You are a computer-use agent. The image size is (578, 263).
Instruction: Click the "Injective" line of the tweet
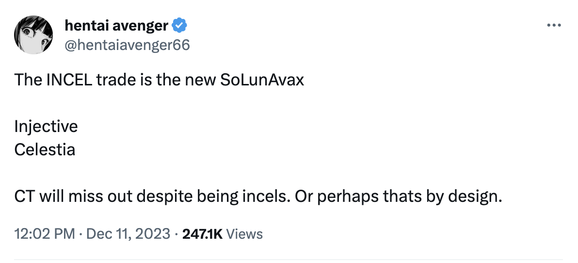pyautogui.click(x=46, y=127)
